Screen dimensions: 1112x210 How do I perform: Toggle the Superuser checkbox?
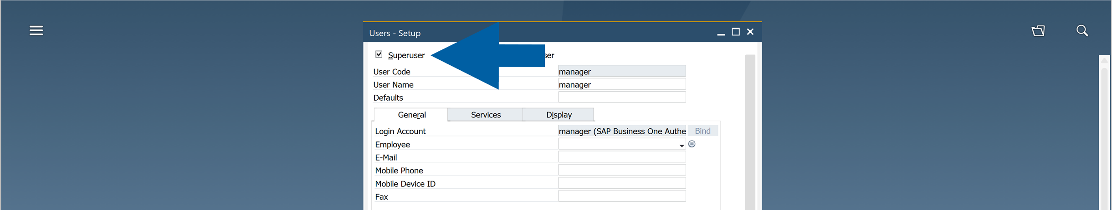(379, 54)
